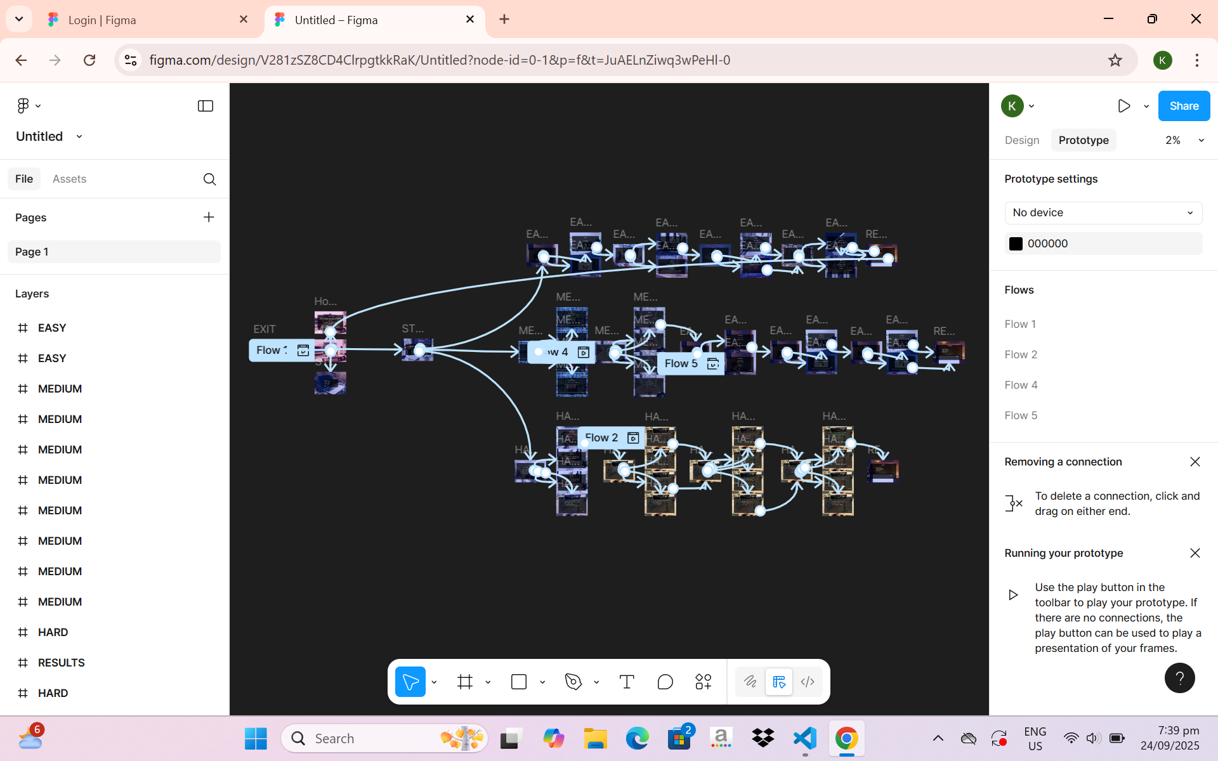Open the Assets tab

tap(69, 179)
